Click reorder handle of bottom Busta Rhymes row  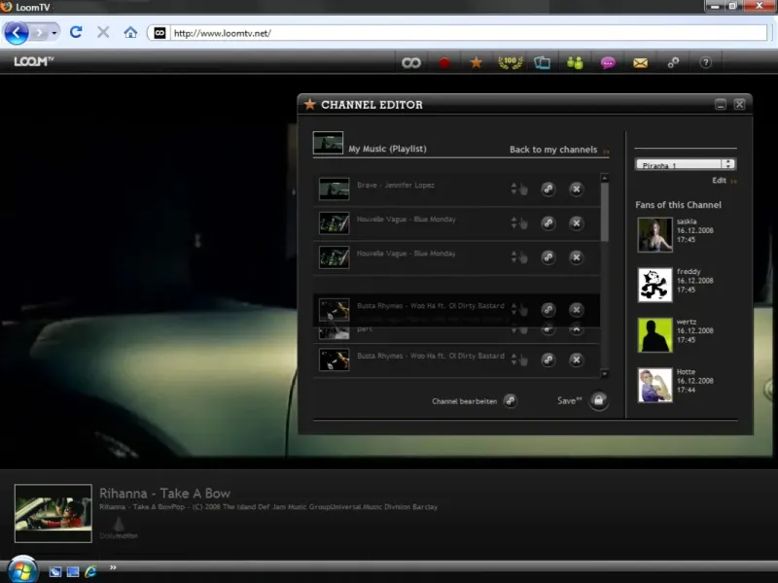coord(519,360)
